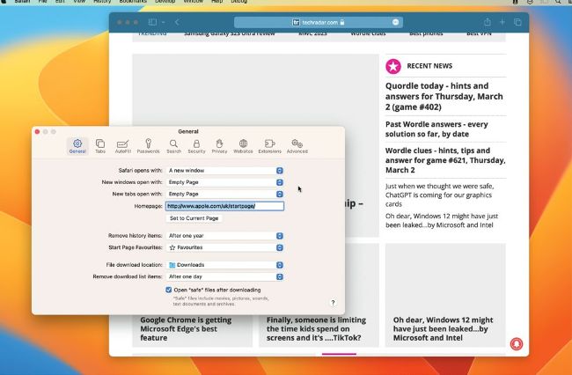The image size is (572, 375).
Task: Go back with Safari's back arrow
Action: tap(177, 22)
